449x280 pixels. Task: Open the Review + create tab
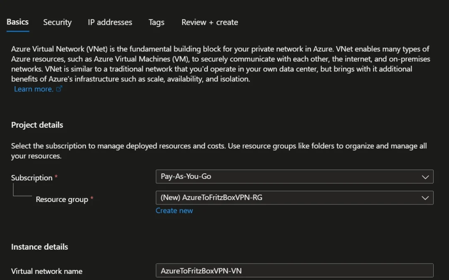(210, 22)
